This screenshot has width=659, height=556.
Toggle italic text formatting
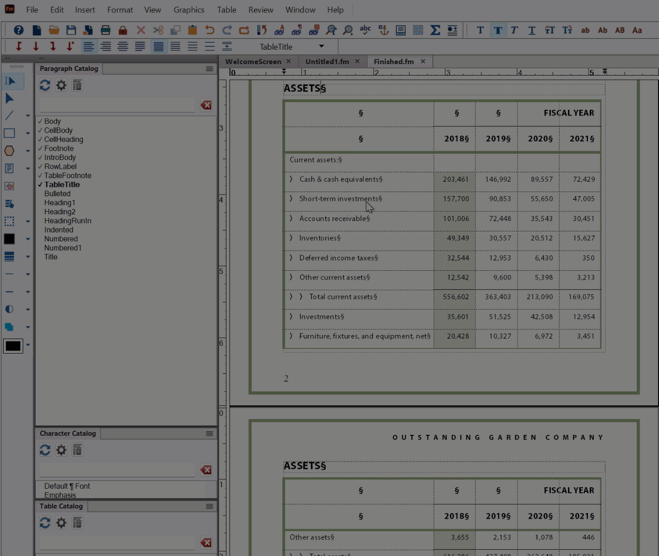coord(513,30)
